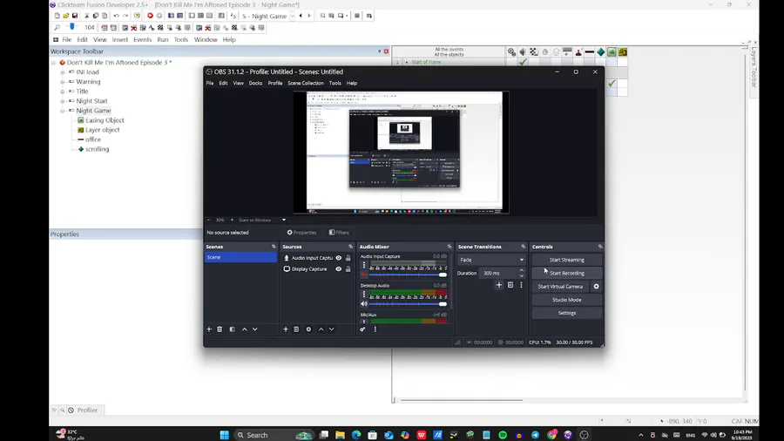
Task: Move scene up arrow in Scenes dock
Action: [x=245, y=329]
